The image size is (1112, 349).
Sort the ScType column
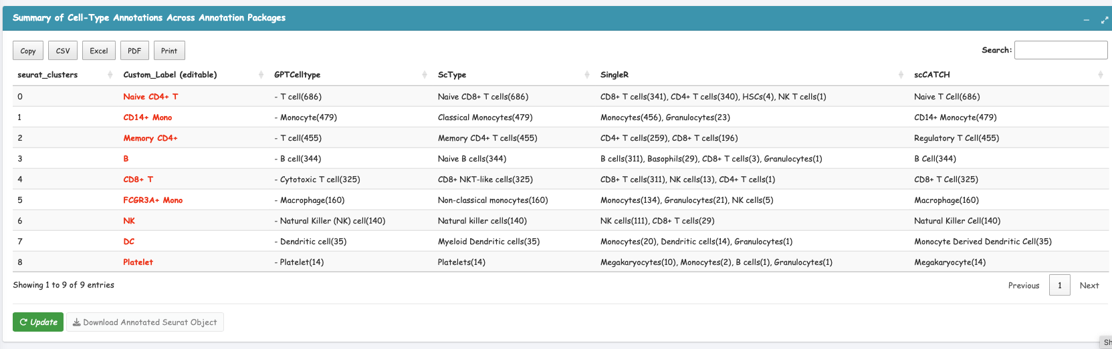tap(586, 75)
